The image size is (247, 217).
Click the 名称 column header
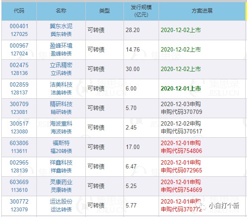point(61,11)
